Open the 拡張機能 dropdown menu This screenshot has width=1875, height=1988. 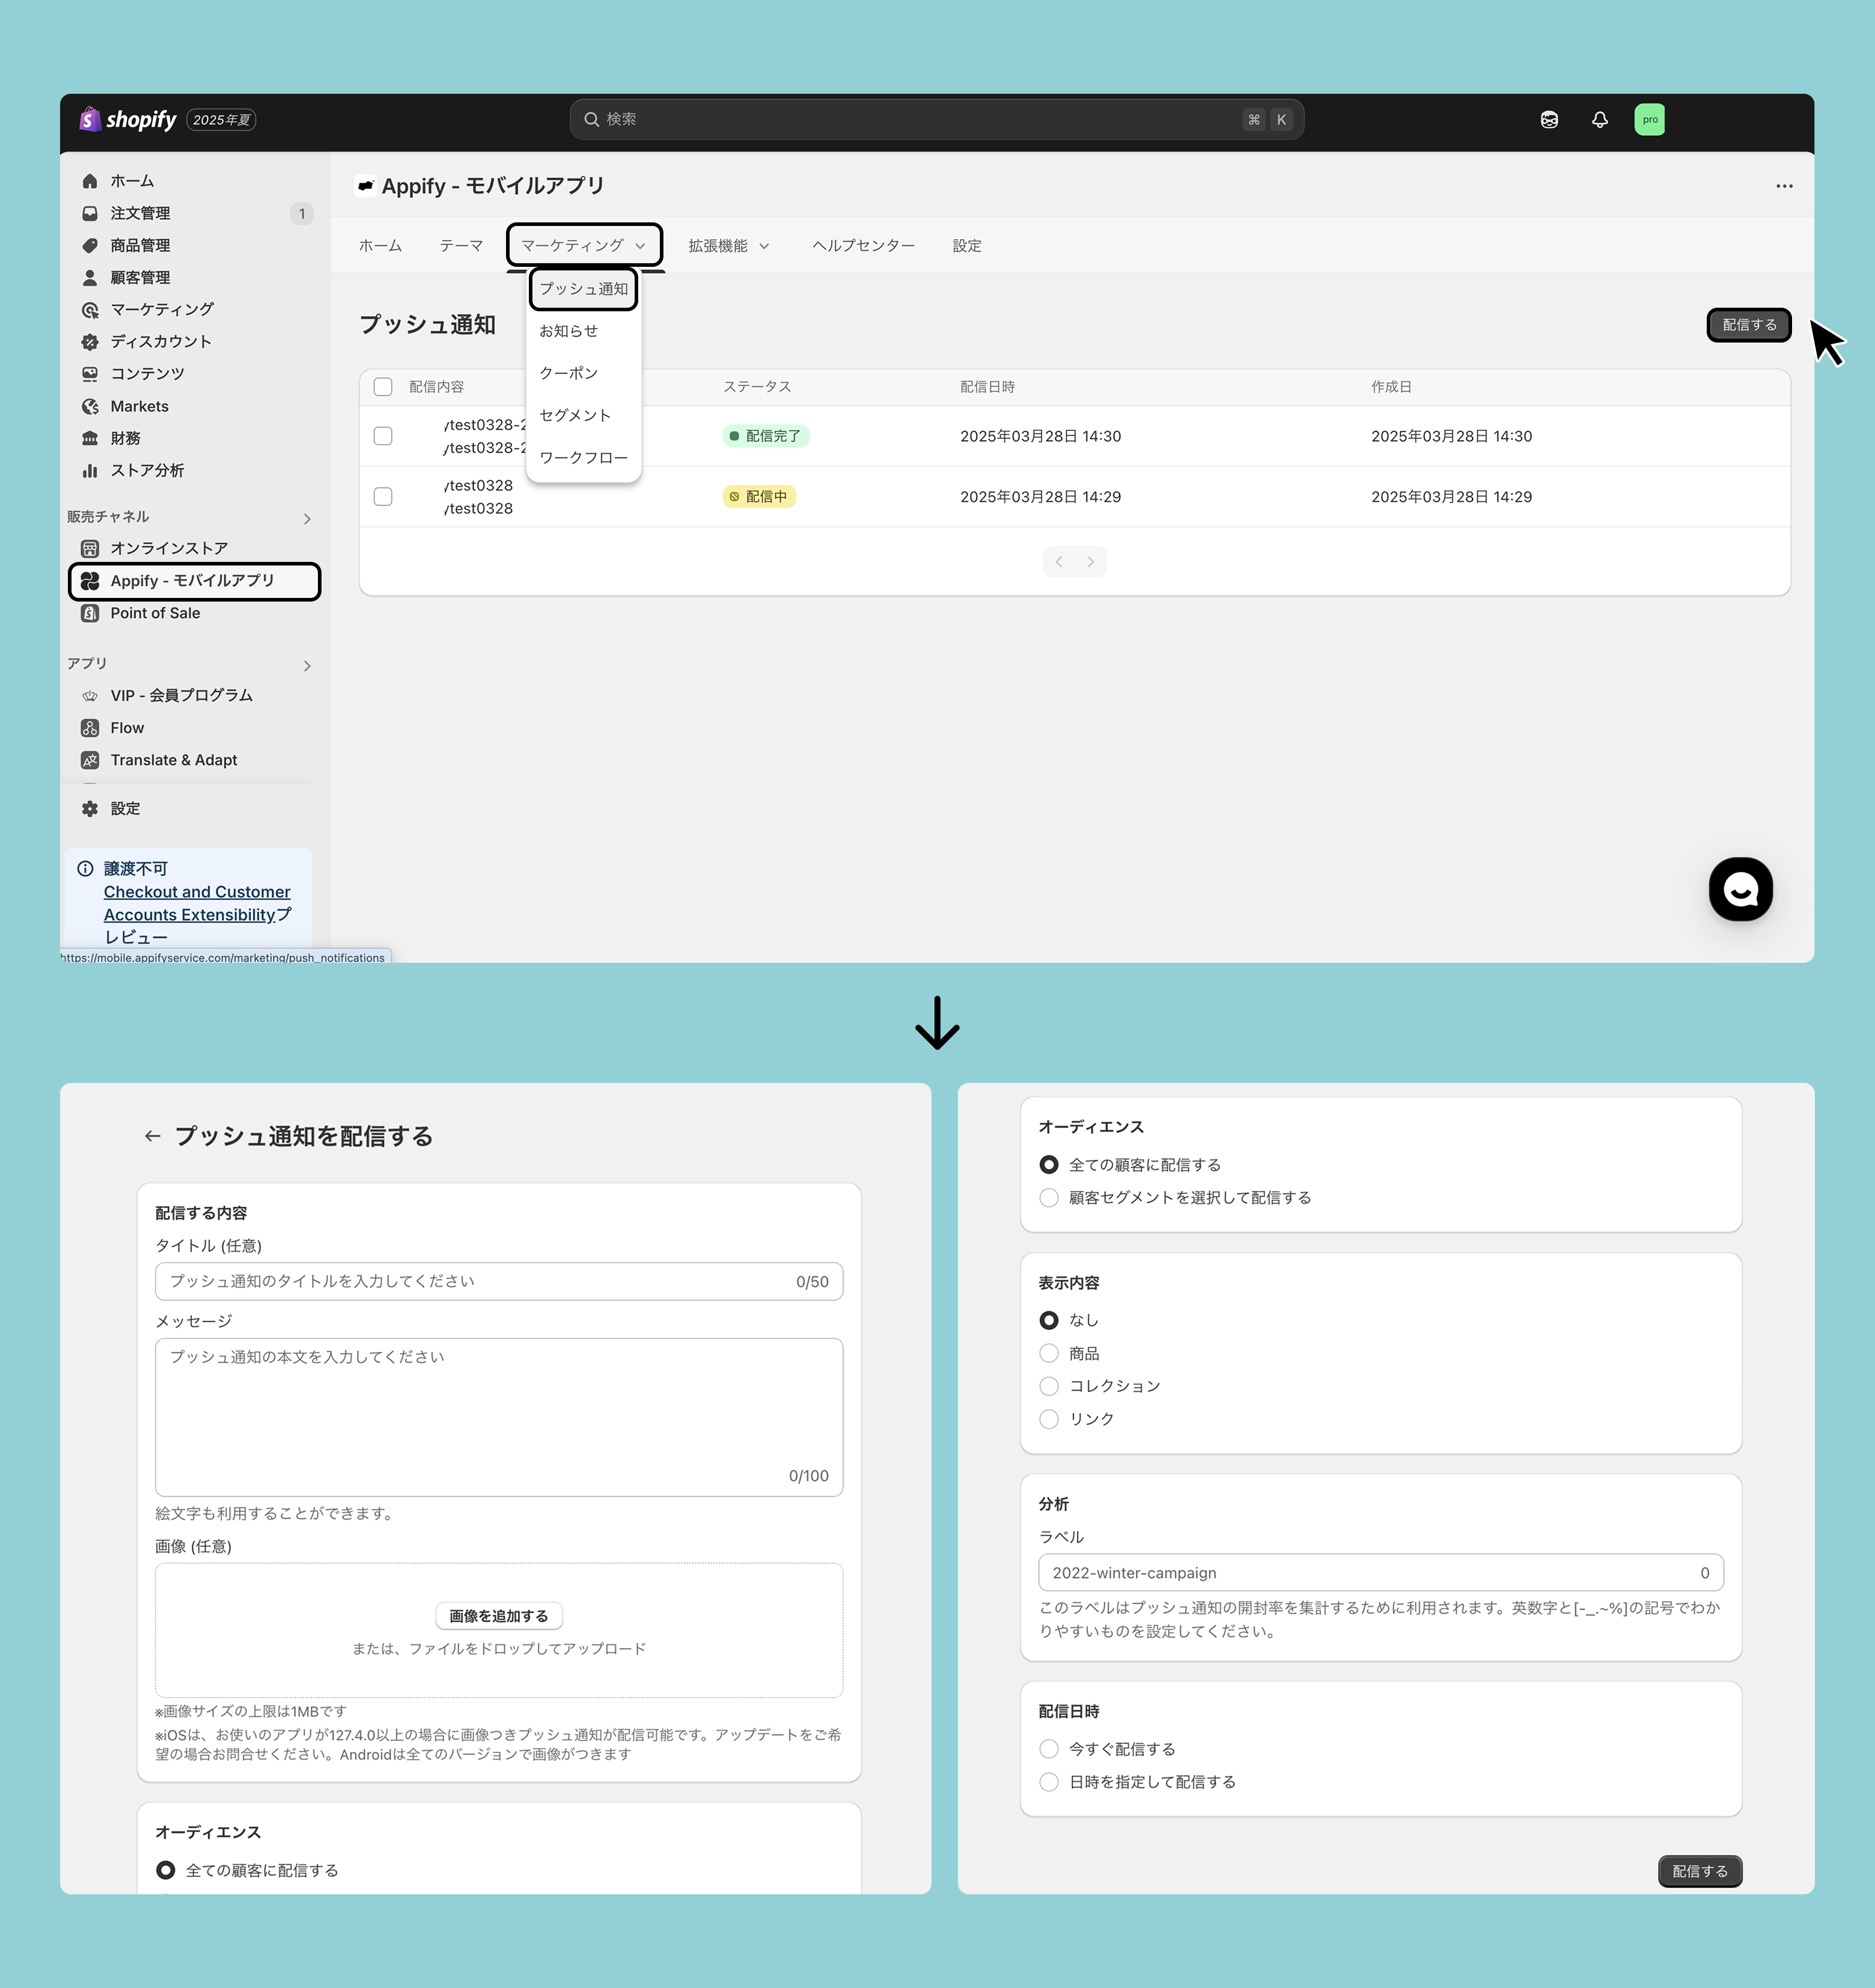tap(728, 246)
